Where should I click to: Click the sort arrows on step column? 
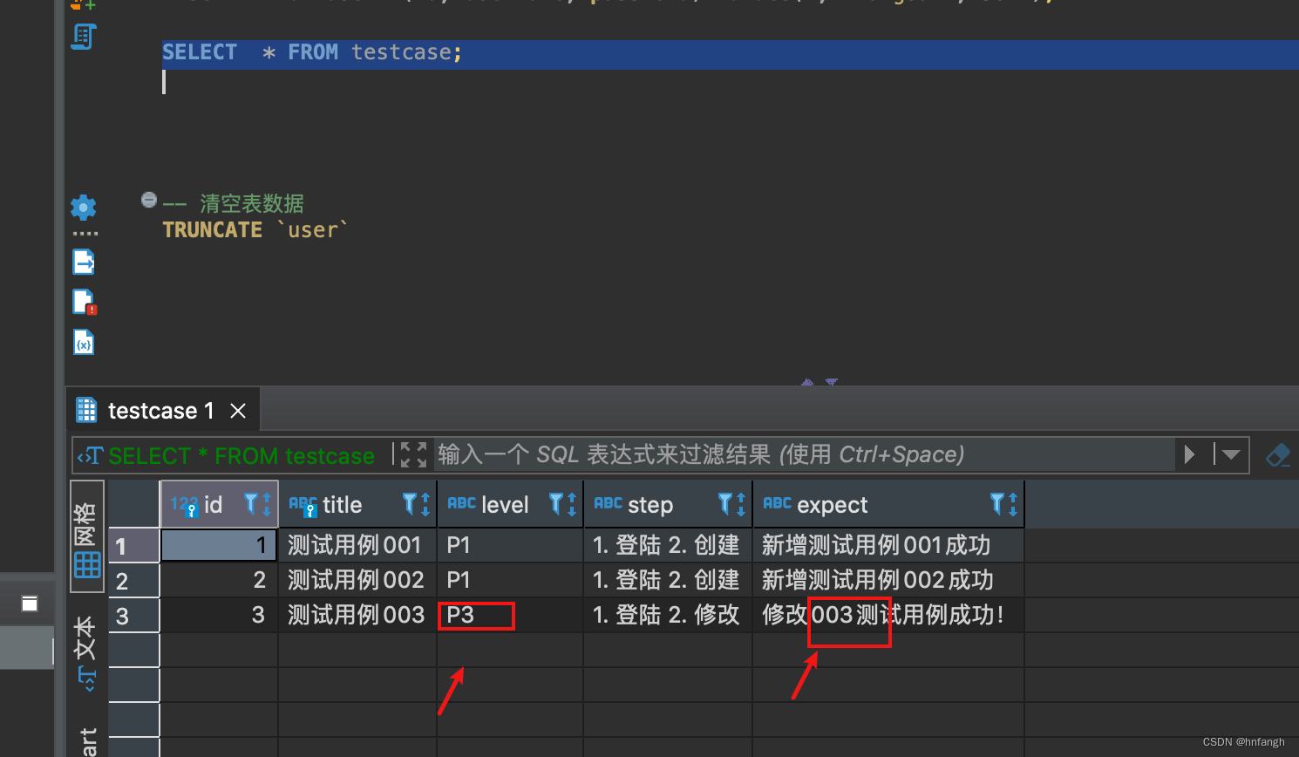(x=741, y=504)
